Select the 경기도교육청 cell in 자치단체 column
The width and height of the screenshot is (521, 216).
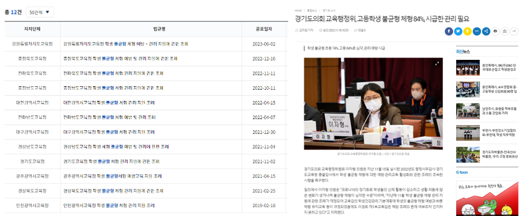tap(32, 162)
